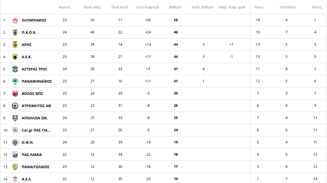
Task: Select the ΒΟΛΟΣ ΝΠΣ club logo
Action: [x=15, y=94]
